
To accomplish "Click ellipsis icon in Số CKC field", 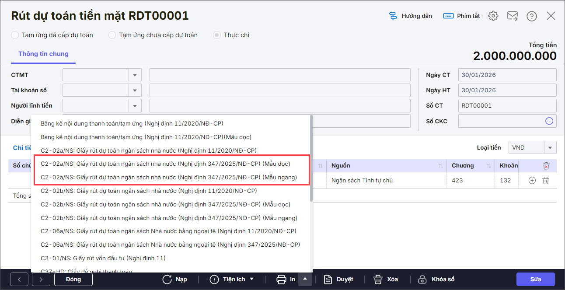I will pos(549,121).
